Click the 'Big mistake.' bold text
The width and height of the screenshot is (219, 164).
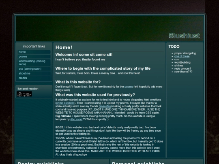(63, 116)
